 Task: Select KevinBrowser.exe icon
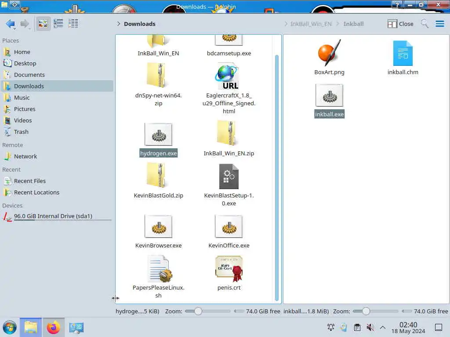158,227
